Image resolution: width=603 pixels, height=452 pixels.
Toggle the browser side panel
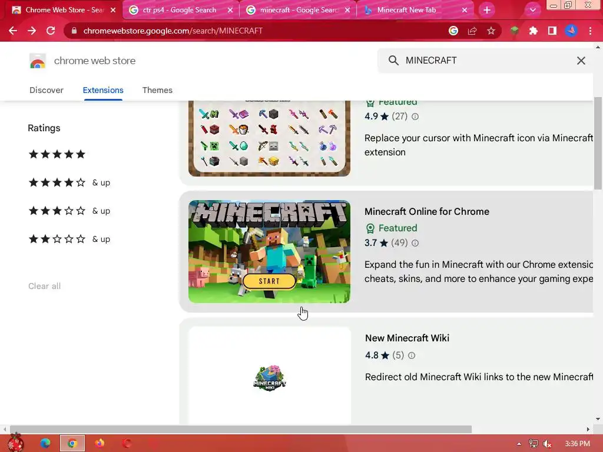click(x=552, y=31)
